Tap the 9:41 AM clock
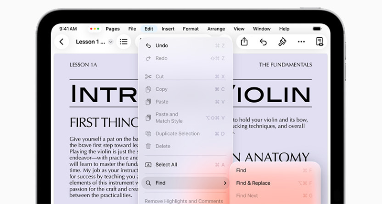 coord(68,29)
